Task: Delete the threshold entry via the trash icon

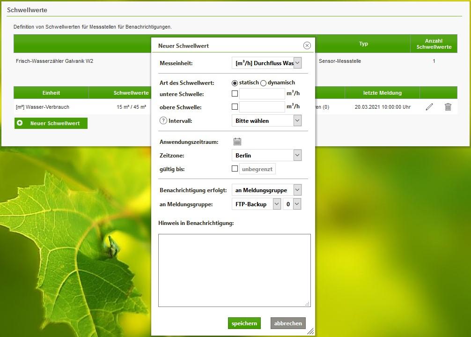Action: pos(448,107)
